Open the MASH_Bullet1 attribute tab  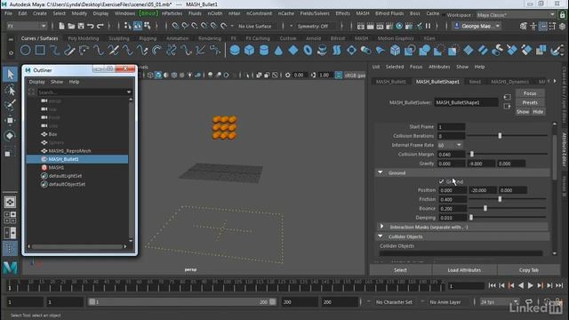[391, 82]
